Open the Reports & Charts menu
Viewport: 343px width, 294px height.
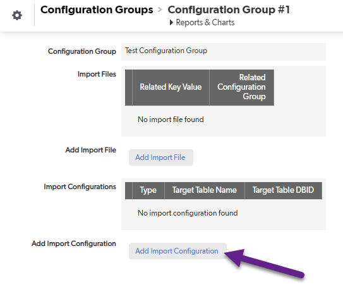205,23
